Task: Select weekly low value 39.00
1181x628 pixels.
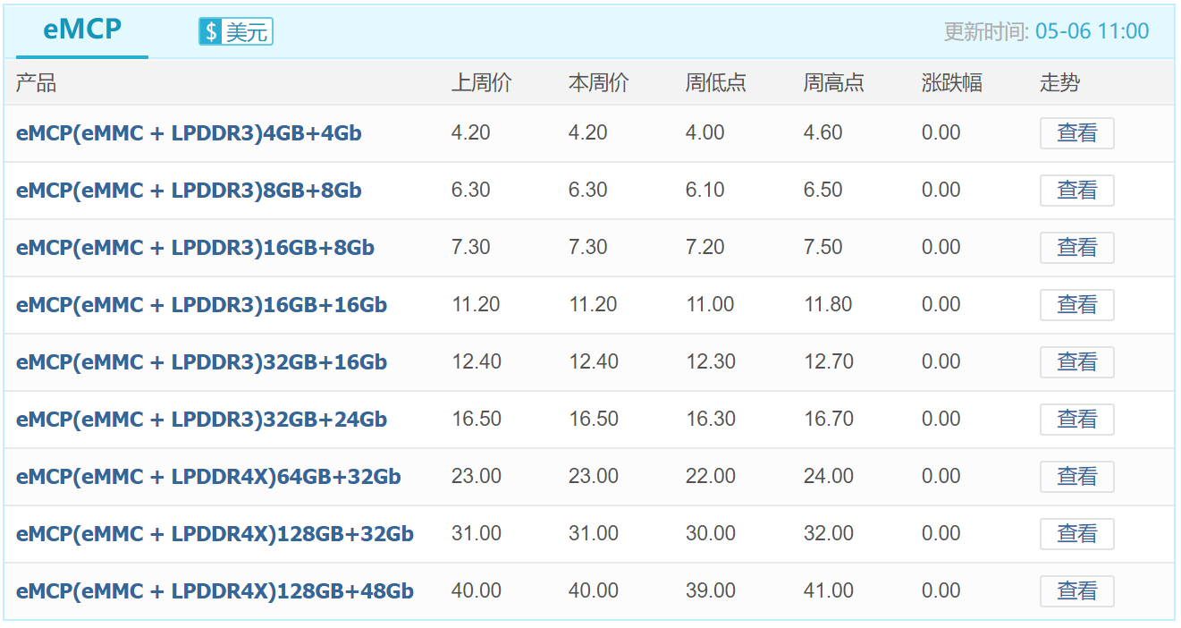Action: click(711, 590)
